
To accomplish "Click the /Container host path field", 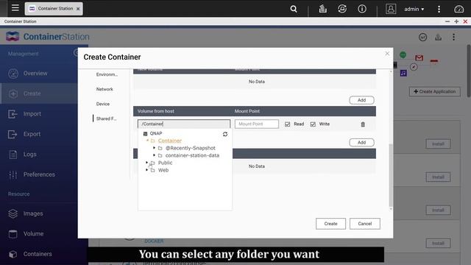I will pyautogui.click(x=184, y=124).
